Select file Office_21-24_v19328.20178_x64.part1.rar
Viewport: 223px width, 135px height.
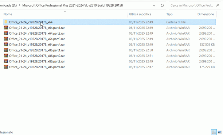pyautogui.click(x=37, y=28)
